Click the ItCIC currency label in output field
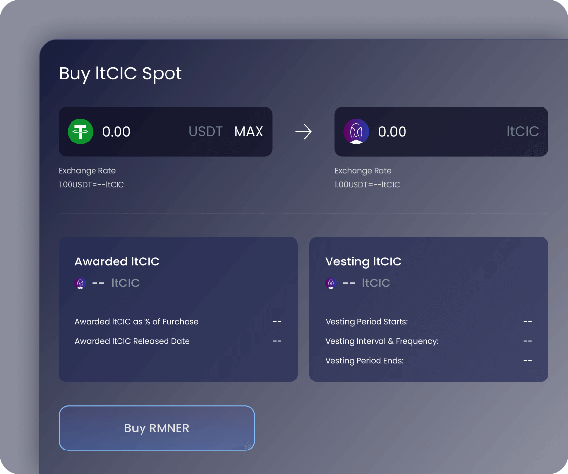The width and height of the screenshot is (568, 474). coord(522,132)
